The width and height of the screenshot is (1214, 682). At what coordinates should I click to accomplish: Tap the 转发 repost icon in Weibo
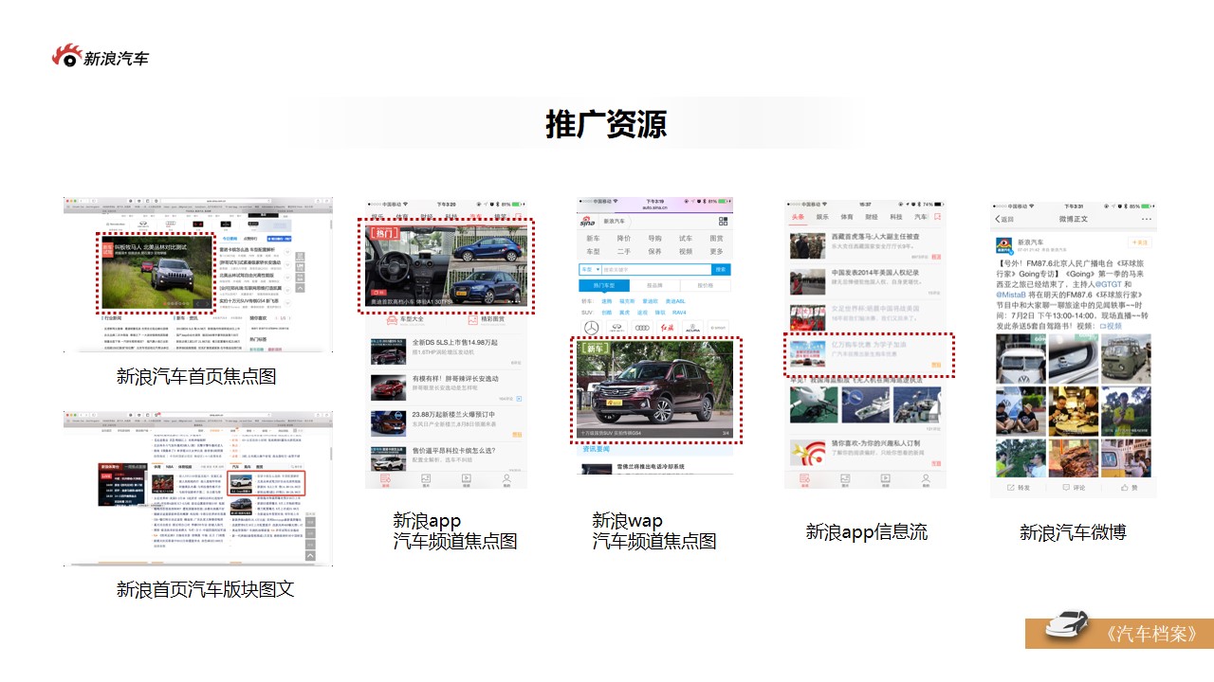[x=1012, y=488]
